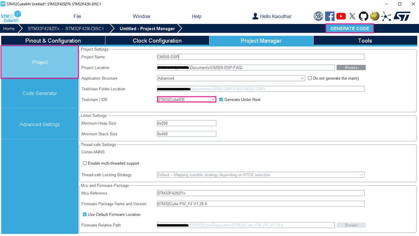Focus the Project Name field
This screenshot has height=236, width=419.
point(260,57)
